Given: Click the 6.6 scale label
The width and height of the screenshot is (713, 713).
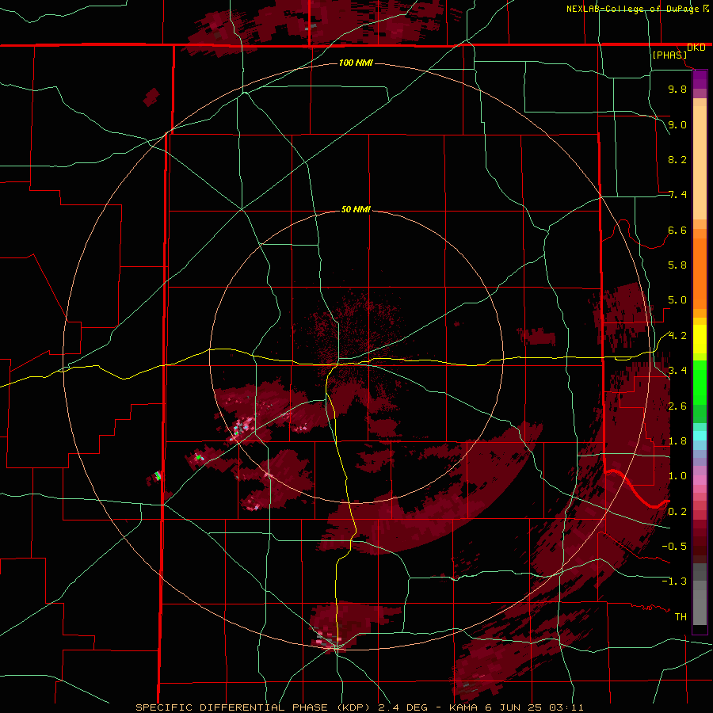Looking at the screenshot, I should pos(677,230).
